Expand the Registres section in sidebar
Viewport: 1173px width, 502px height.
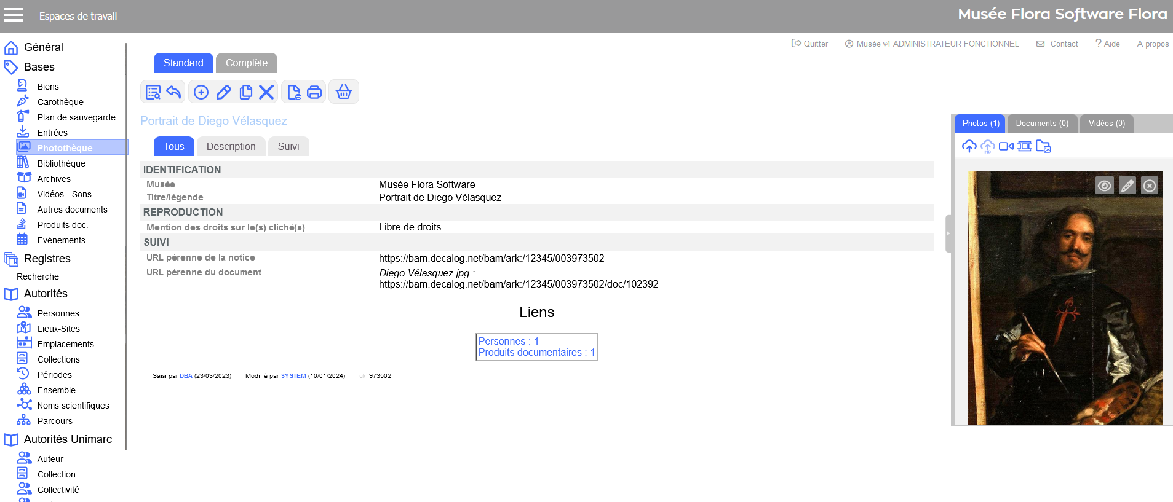pos(47,259)
